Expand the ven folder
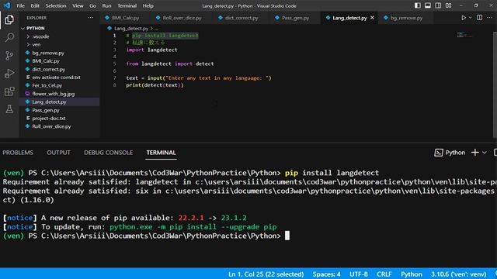This screenshot has height=279, width=497. pyautogui.click(x=60, y=45)
